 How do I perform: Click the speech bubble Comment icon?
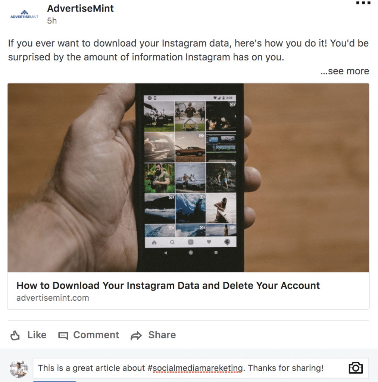63,336
